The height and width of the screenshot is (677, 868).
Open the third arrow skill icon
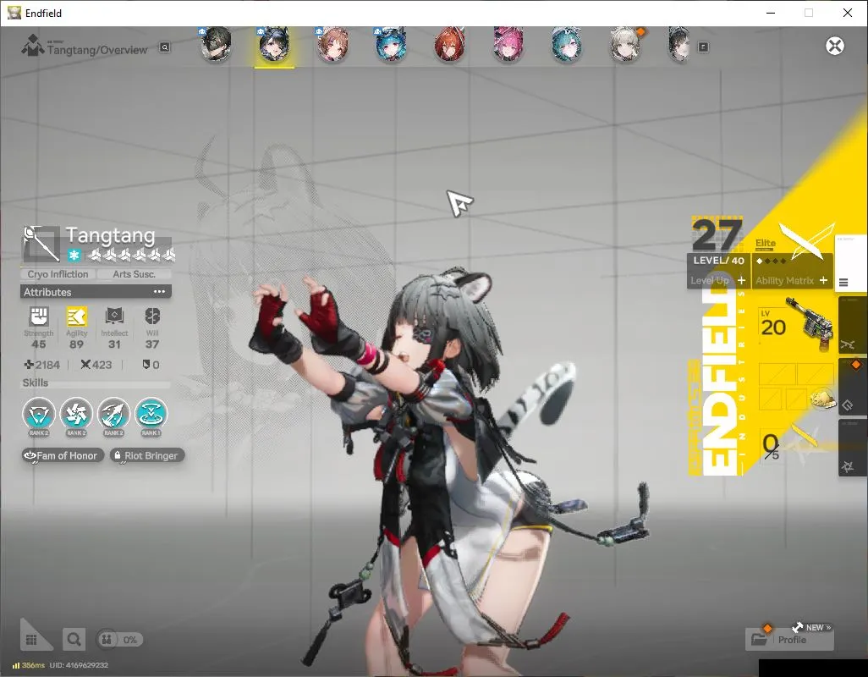pos(113,414)
